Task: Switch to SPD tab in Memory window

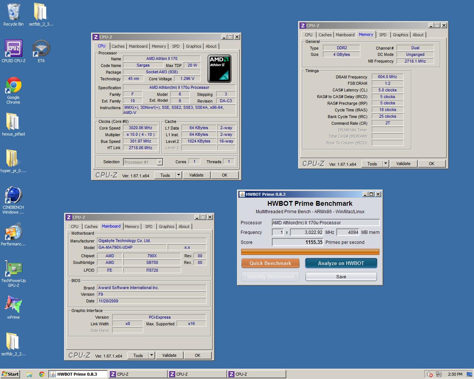Action: [383, 35]
